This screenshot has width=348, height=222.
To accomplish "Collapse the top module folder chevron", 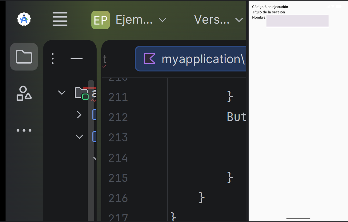I will click(62, 92).
